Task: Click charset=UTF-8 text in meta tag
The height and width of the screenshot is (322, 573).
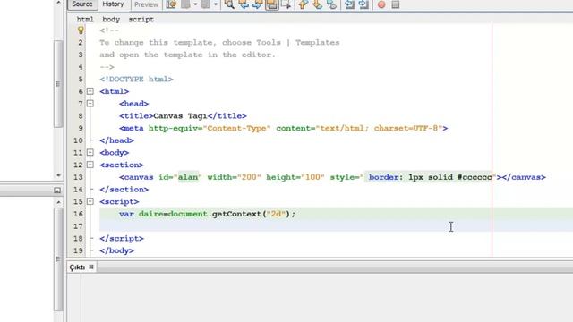Action: tap(406, 128)
